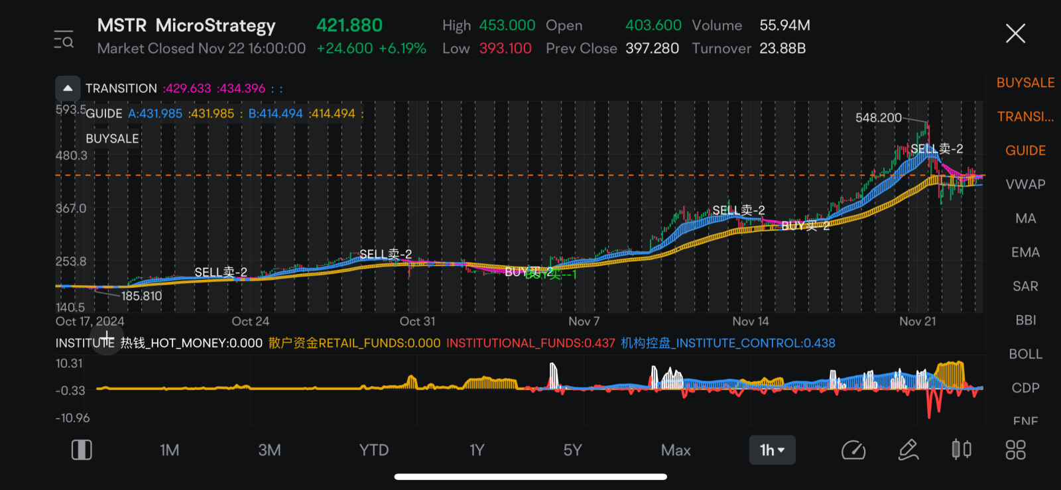Screen dimensions: 1061x490
Task: Choose the Max time range
Action: click(676, 450)
